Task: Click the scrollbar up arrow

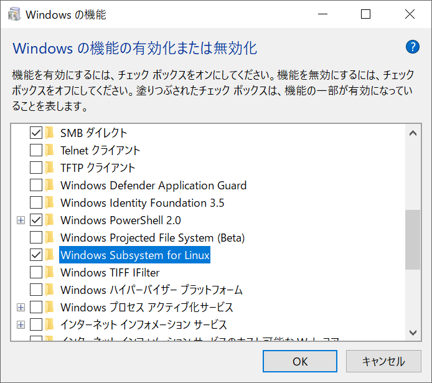Action: [x=413, y=133]
